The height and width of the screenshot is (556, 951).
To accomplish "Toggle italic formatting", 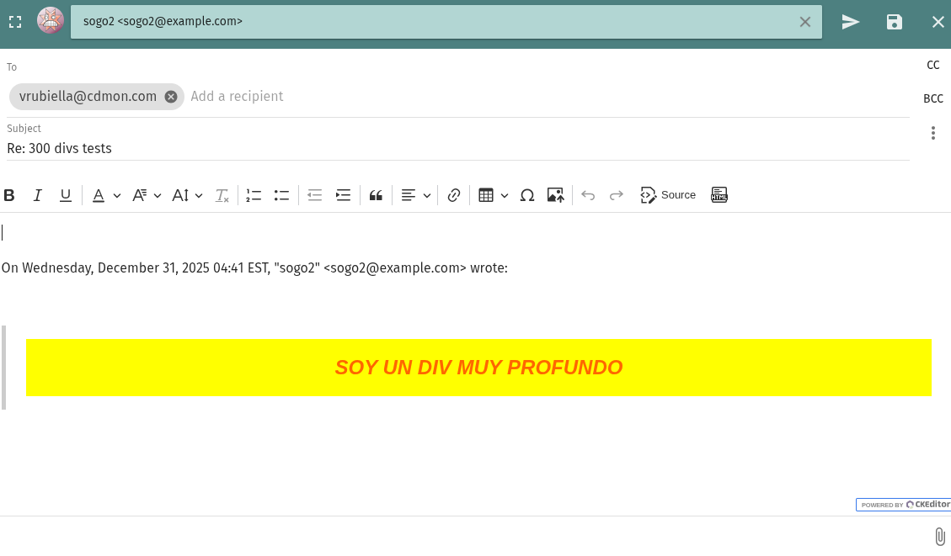I will click(x=37, y=195).
